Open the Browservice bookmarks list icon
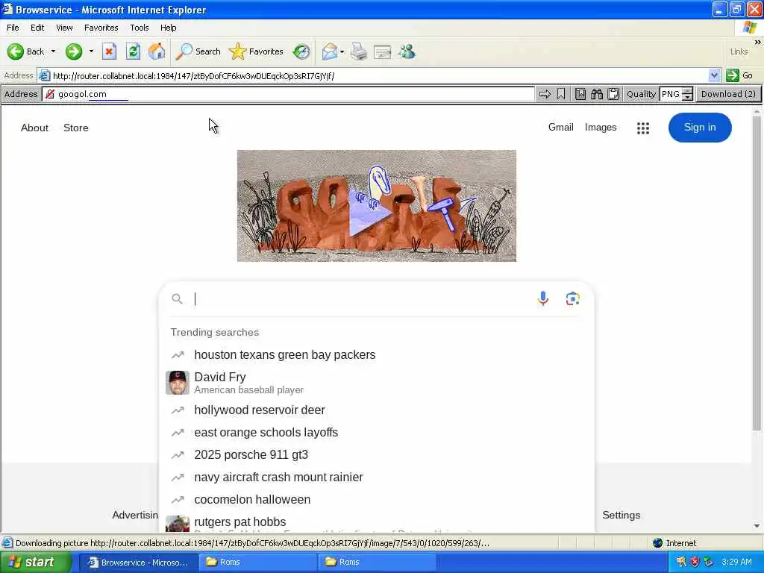This screenshot has width=764, height=573. 580,94
